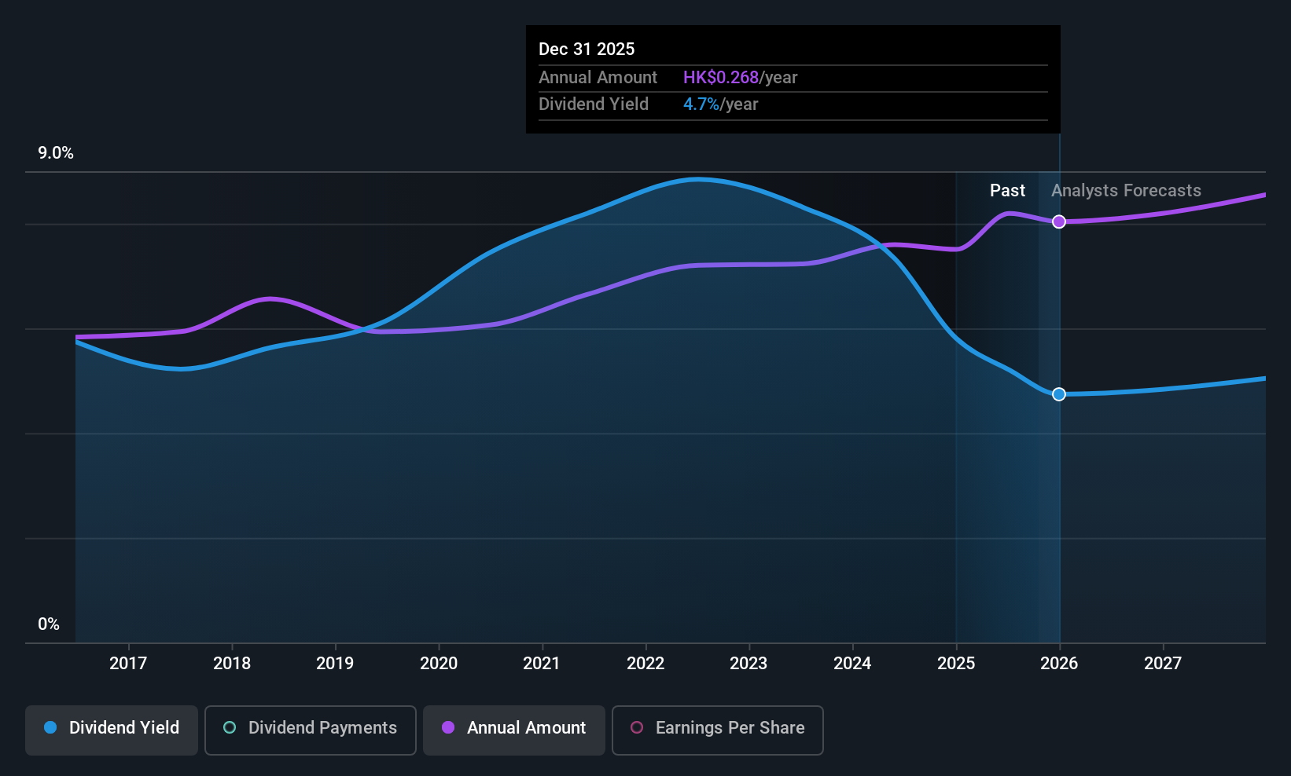Click the Dec 31 2025 tooltip date
Screen dimensions: 1291x776
pos(587,49)
